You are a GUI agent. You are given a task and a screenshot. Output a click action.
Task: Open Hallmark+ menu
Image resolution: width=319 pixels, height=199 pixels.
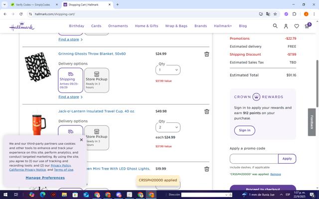(223, 26)
